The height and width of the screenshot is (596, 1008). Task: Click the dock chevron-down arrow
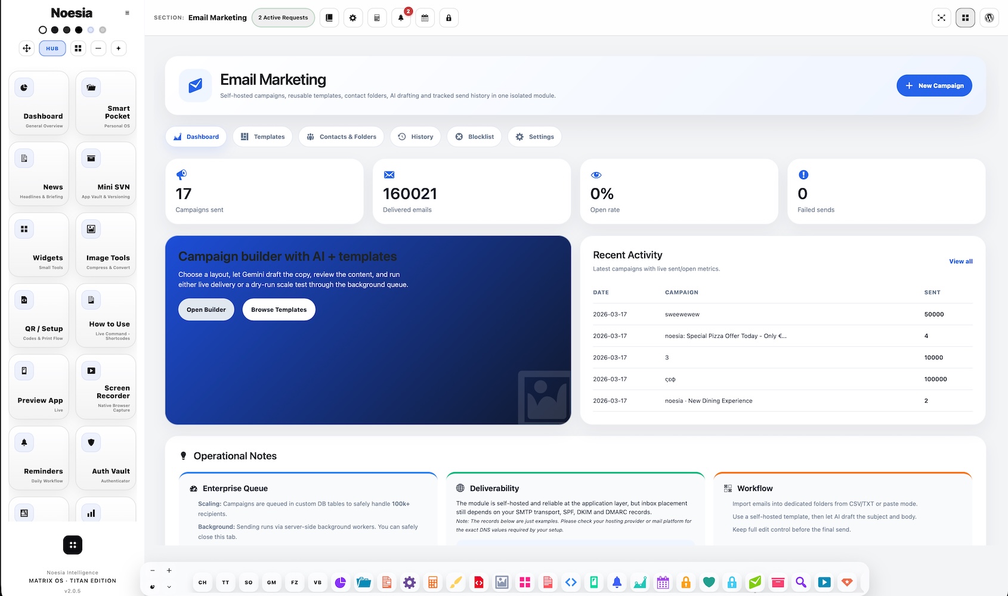[169, 587]
